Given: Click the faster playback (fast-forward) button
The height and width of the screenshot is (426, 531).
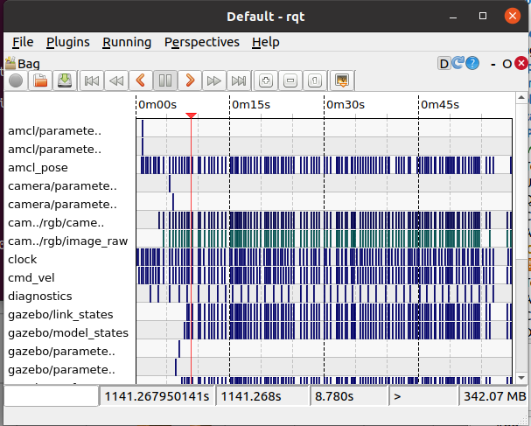Looking at the screenshot, I should coord(213,80).
